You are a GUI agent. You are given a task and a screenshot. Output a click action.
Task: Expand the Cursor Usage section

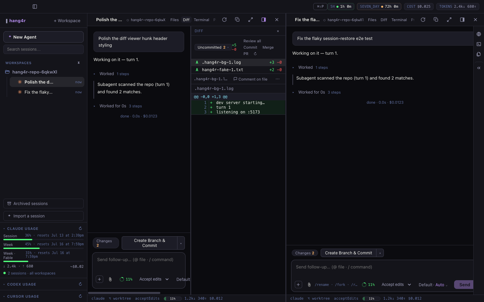point(23,297)
